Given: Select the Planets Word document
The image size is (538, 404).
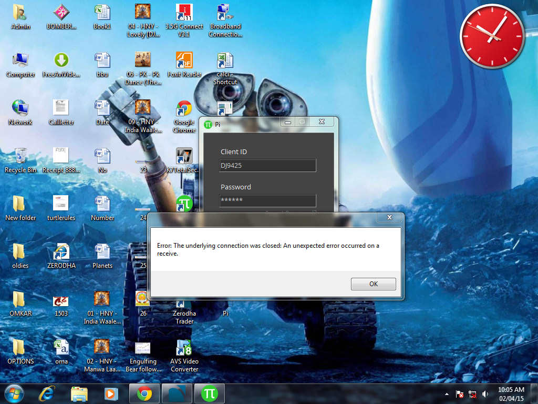Looking at the screenshot, I should click(x=102, y=256).
